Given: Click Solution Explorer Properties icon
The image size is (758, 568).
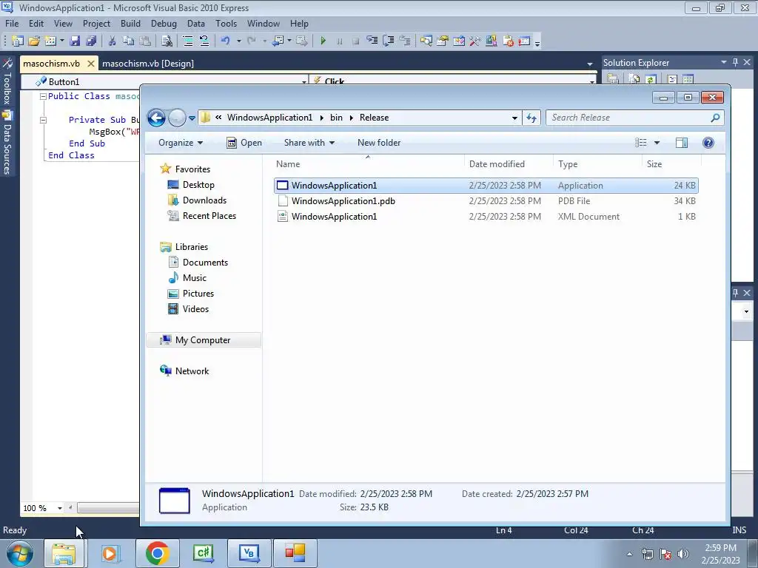Looking at the screenshot, I should point(613,78).
